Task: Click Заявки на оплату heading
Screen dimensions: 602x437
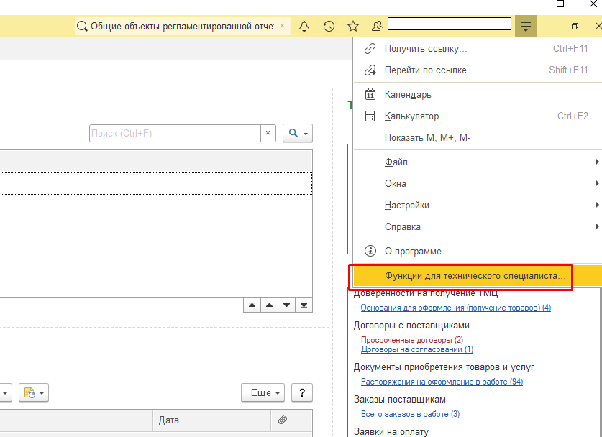Action: 391,432
